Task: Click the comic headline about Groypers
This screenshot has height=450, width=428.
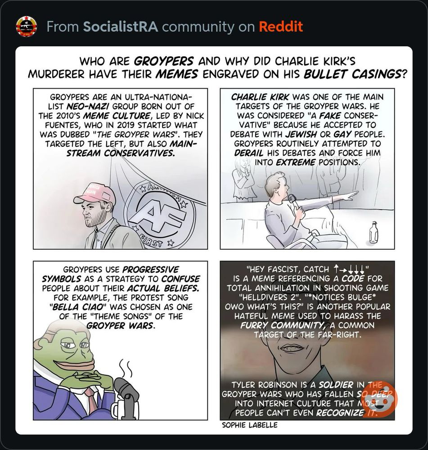Action: (x=217, y=68)
